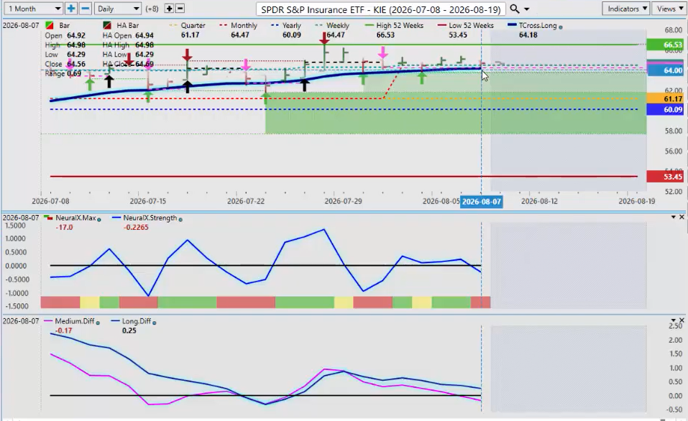
Task: Close the NeuralX indicator panel
Action: point(682,217)
